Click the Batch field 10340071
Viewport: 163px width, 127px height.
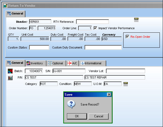click(x=34, y=71)
